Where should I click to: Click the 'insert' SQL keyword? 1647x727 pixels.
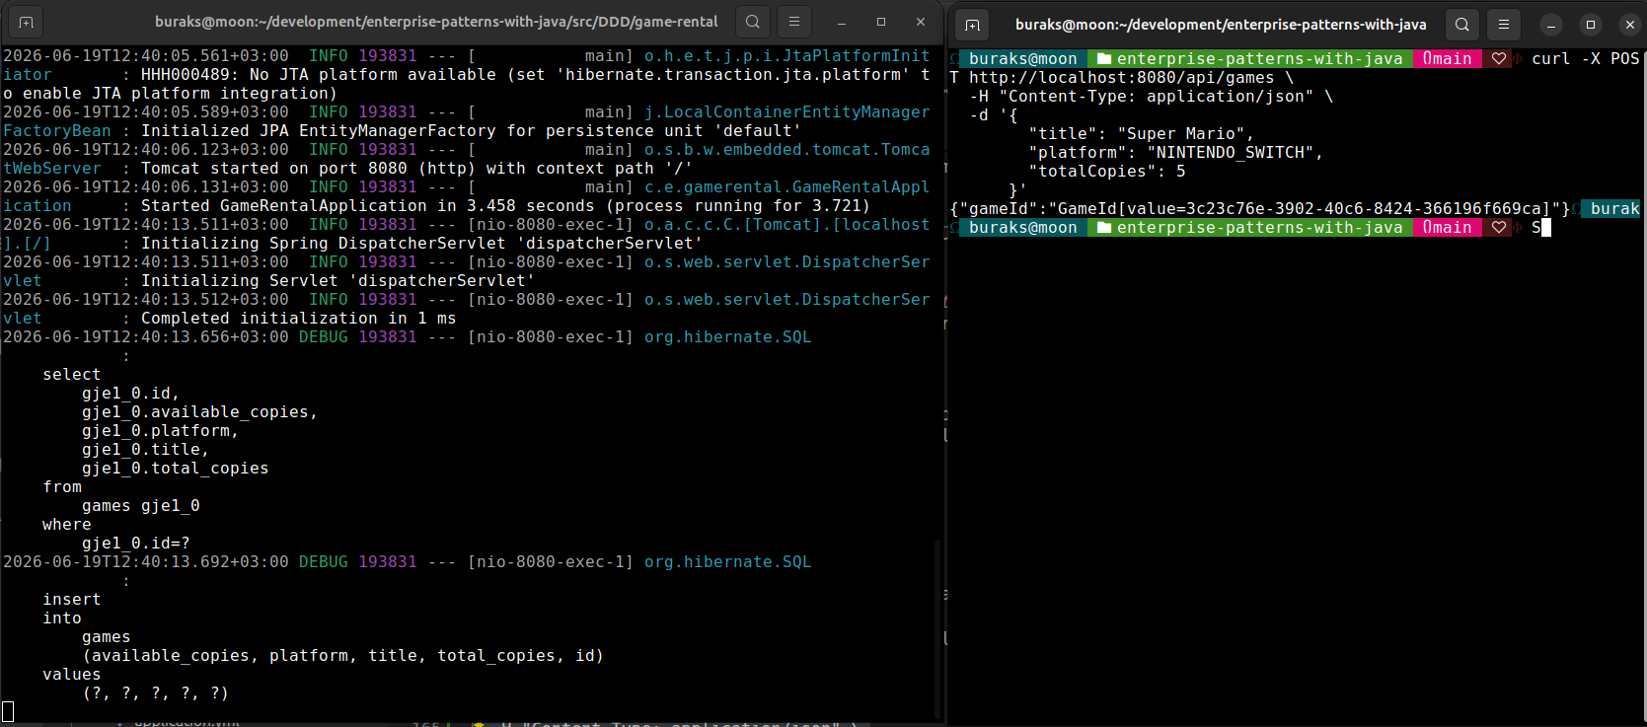coord(71,600)
